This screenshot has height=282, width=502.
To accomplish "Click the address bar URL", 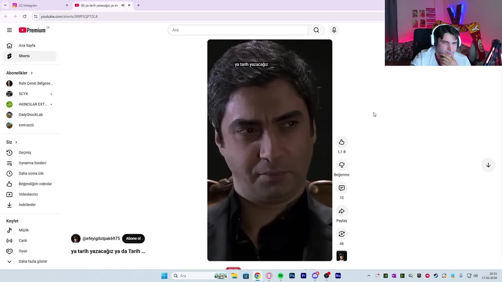I will [x=69, y=16].
